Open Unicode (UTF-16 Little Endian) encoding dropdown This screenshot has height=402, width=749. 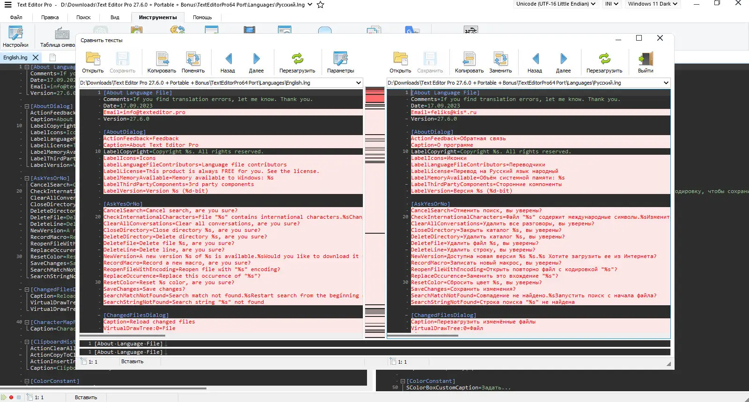[556, 4]
